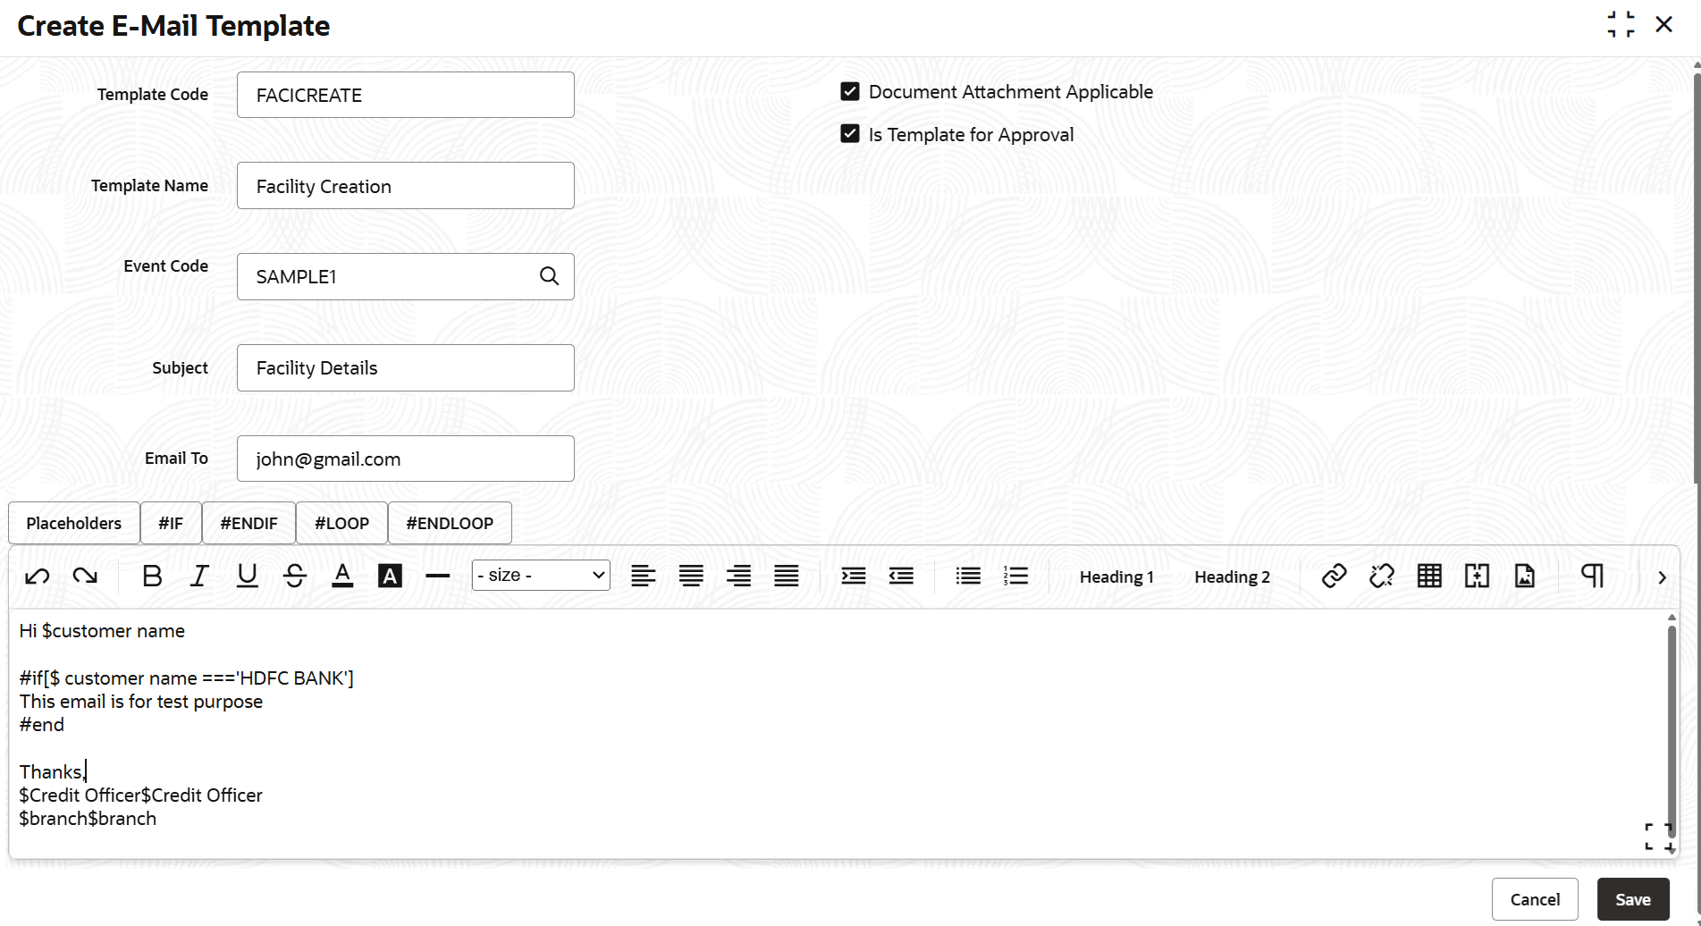Click the editor's vertical scrollbar
The image size is (1701, 926).
1672,731
